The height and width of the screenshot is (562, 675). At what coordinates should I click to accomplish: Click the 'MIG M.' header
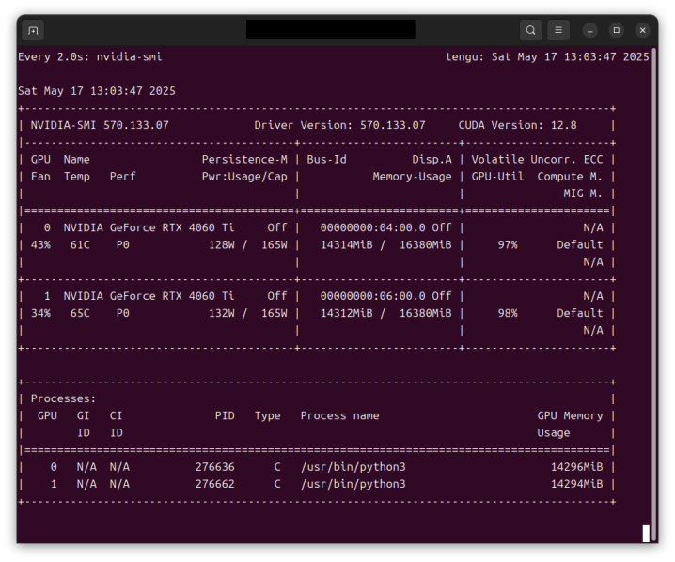(583, 194)
